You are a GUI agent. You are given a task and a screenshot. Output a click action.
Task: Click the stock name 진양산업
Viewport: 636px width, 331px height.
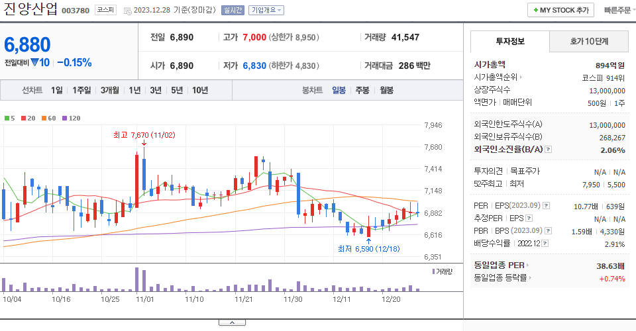click(30, 9)
